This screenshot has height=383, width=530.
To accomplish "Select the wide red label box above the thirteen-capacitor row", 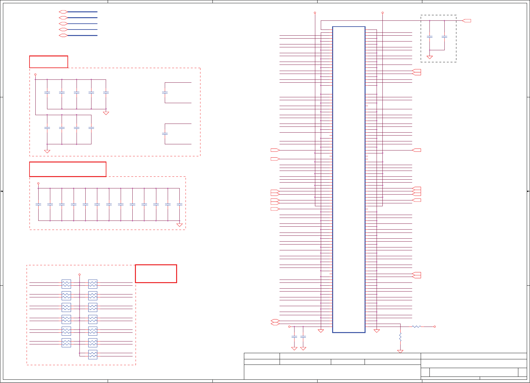I will click(68, 169).
